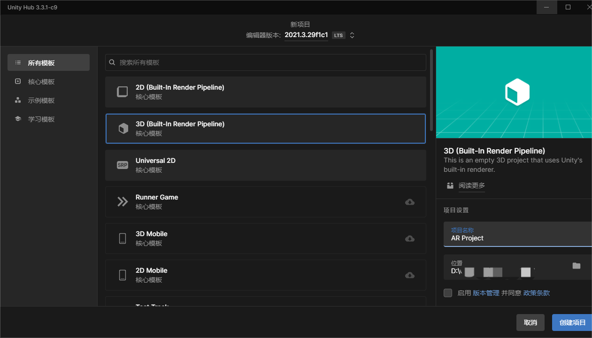592x338 pixels.
Task: Click the 取消 button
Action: click(530, 323)
